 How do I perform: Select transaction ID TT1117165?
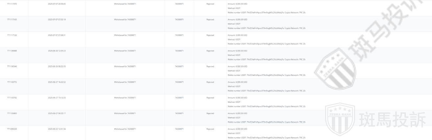(x=12, y=19)
